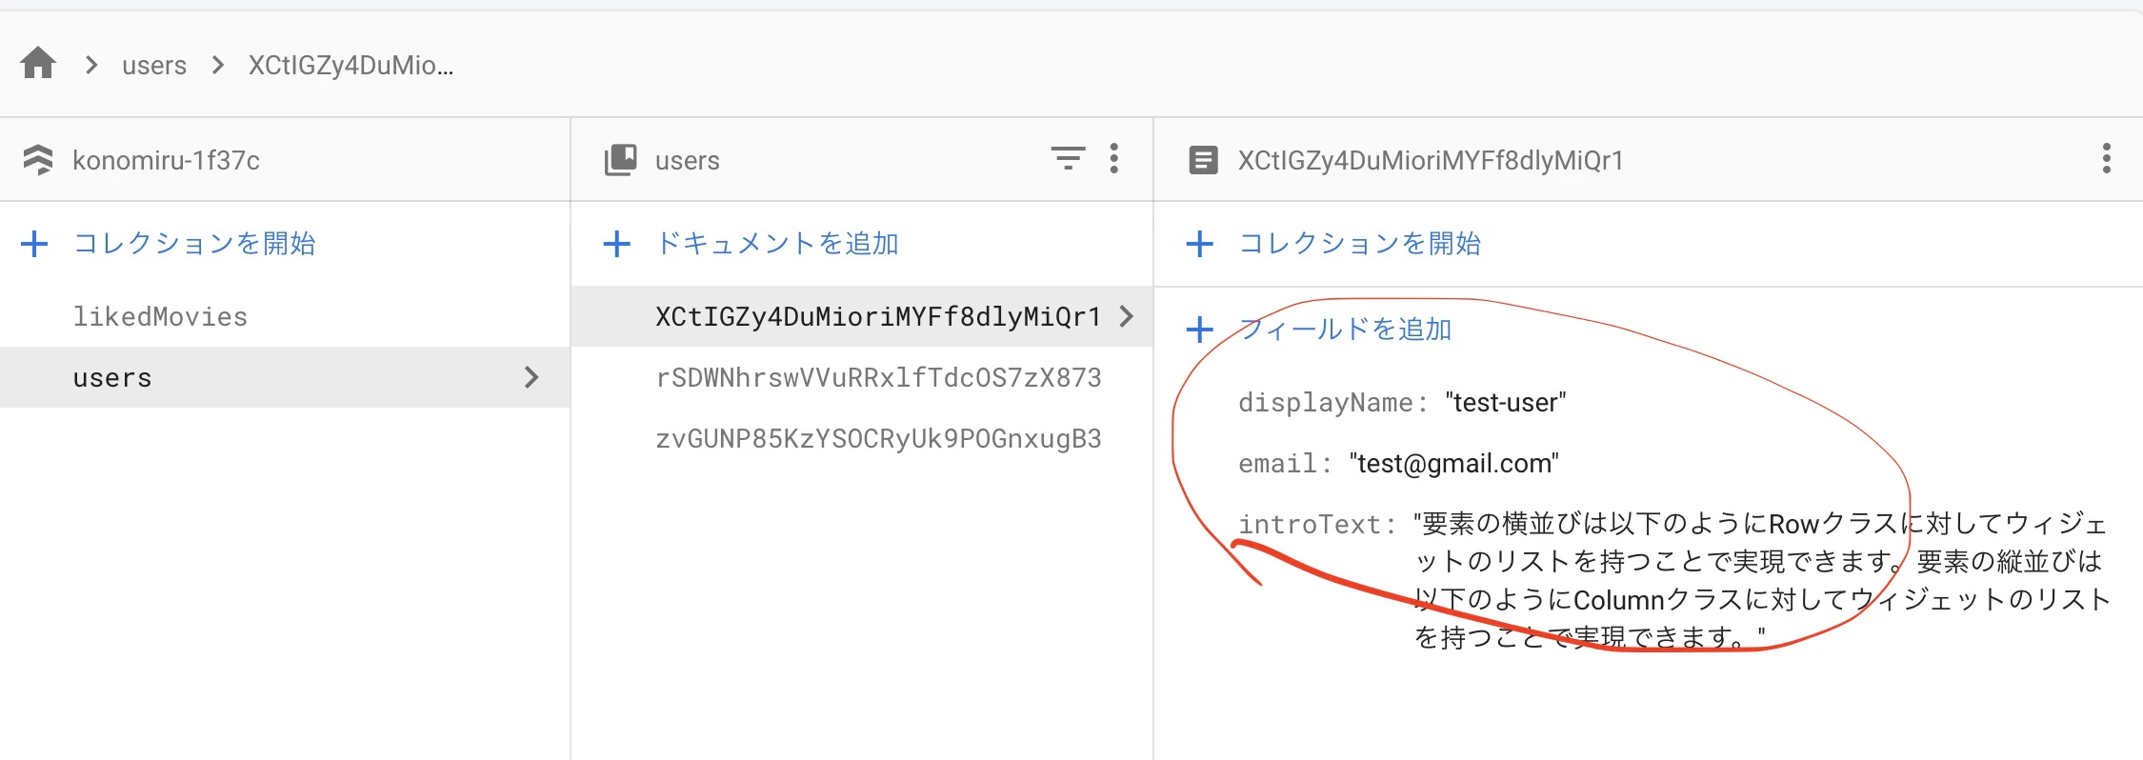Start a subcollection in the document panel
Image resolution: width=2143 pixels, height=760 pixels.
click(x=1360, y=244)
